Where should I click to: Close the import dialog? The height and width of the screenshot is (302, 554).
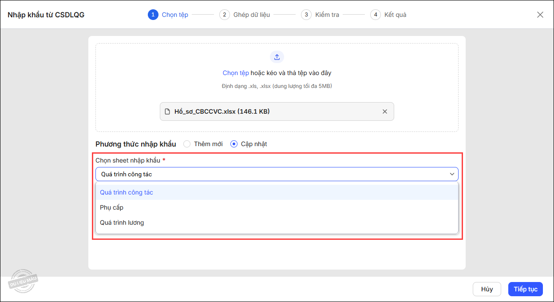(x=540, y=15)
